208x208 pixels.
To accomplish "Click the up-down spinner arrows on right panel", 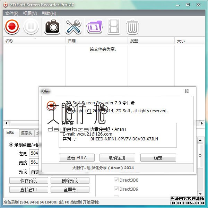I will coord(200,156).
